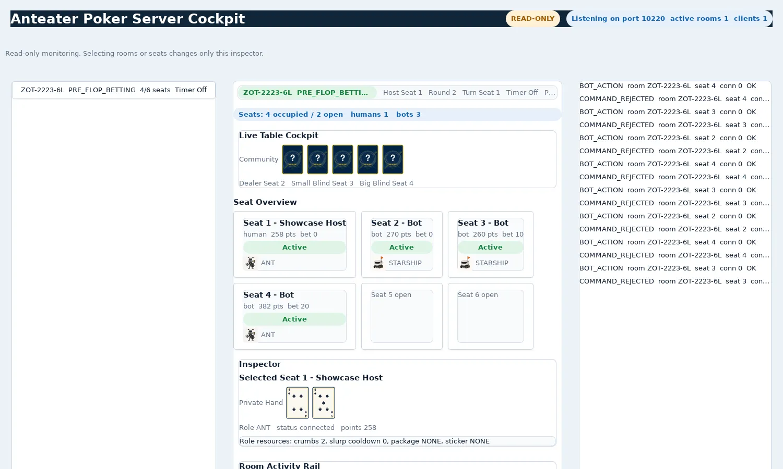
Task: Click the 'bots 3' count
Action: pyautogui.click(x=408, y=115)
